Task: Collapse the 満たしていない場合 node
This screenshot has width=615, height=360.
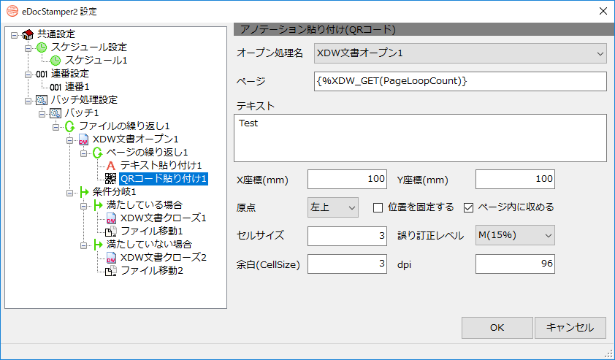Action: pos(83,245)
